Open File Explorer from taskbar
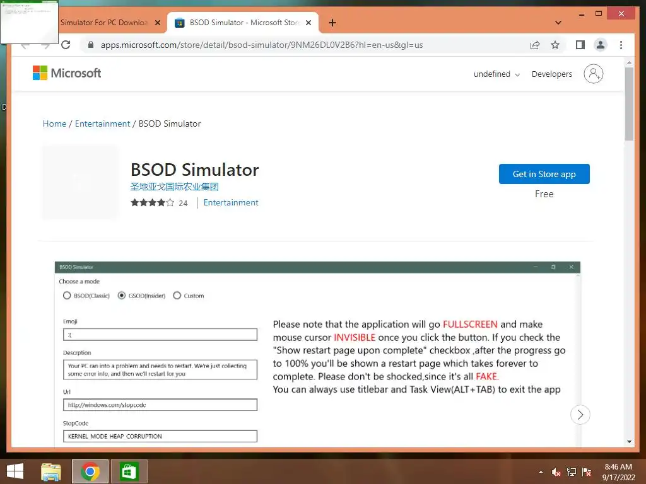This screenshot has width=646, height=484. tap(51, 471)
